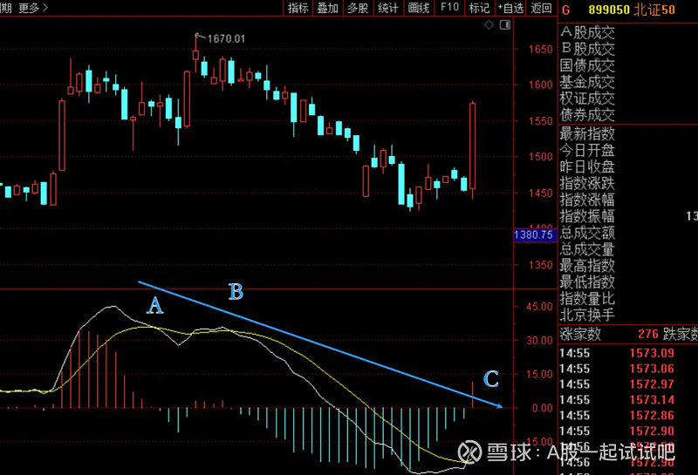Select the 权证成交 row
Image resolution: width=698 pixels, height=475 pixels.
tap(587, 98)
